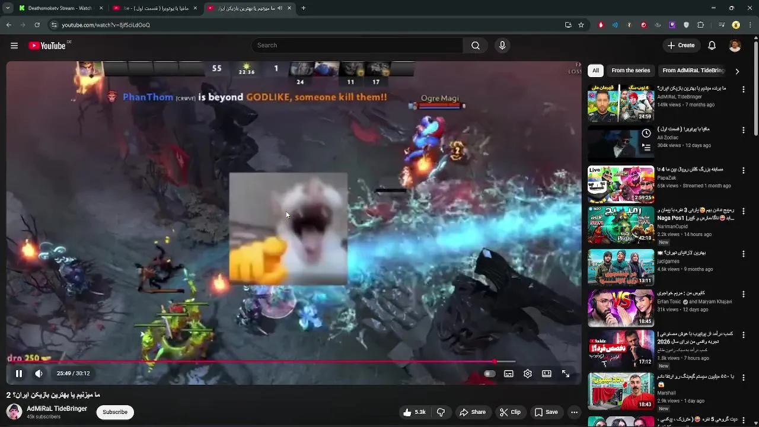Screen dimensions: 759x427
Task: Open the 24:59 recommended video thumbnail
Action: (x=621, y=103)
